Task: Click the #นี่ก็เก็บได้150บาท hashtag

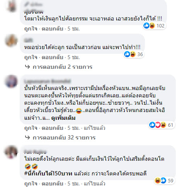Action: click(48, 173)
